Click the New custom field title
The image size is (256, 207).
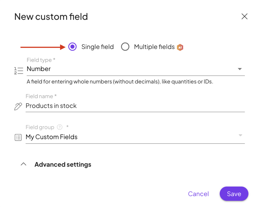pos(51,17)
